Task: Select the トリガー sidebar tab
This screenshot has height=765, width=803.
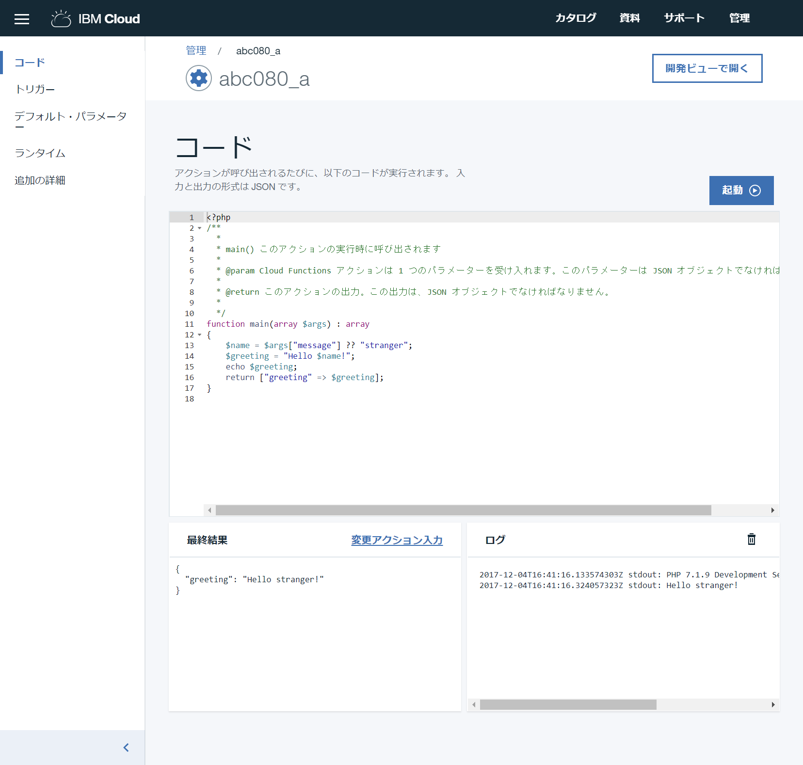Action: coord(35,89)
